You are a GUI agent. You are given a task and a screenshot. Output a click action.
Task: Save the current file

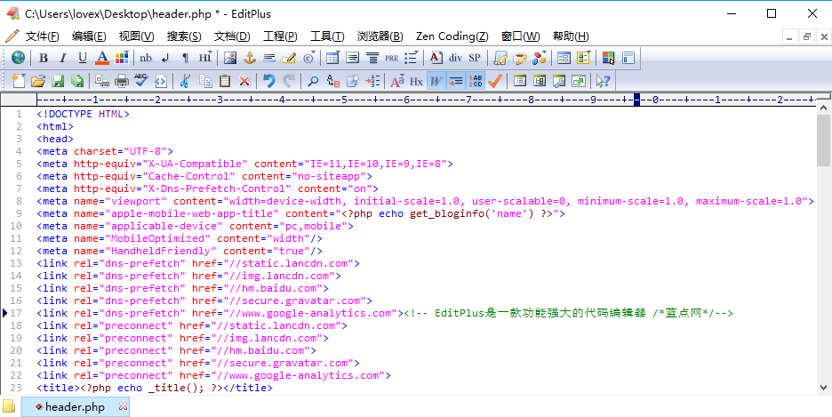pos(57,81)
